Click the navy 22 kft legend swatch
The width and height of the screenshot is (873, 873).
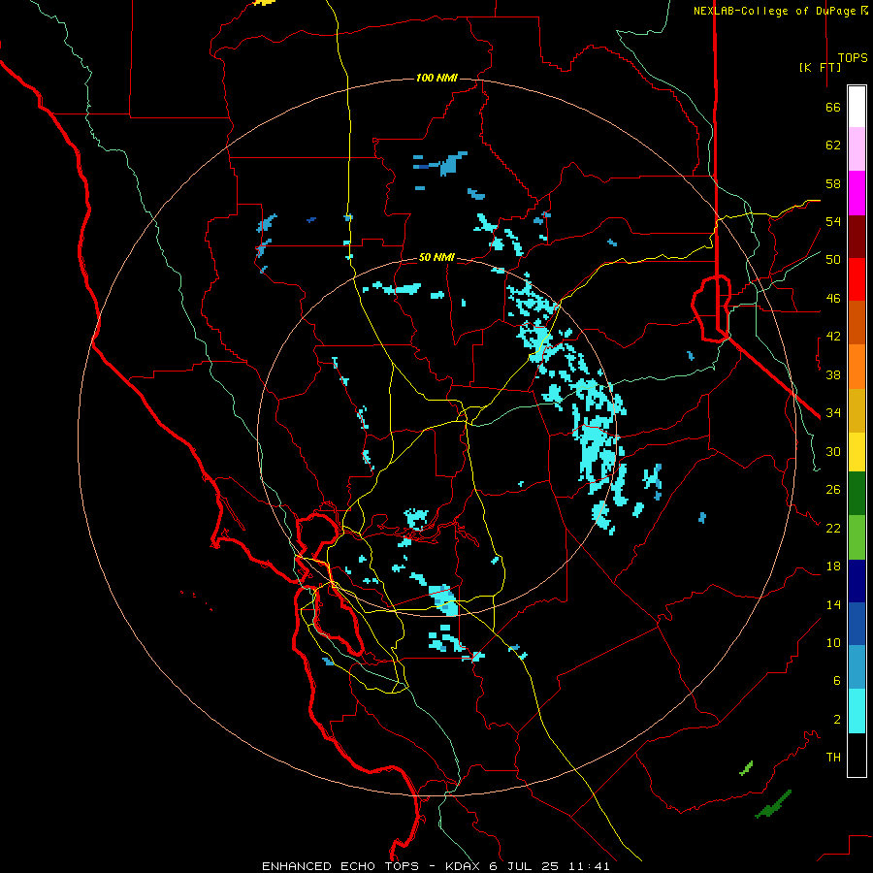tap(857, 581)
